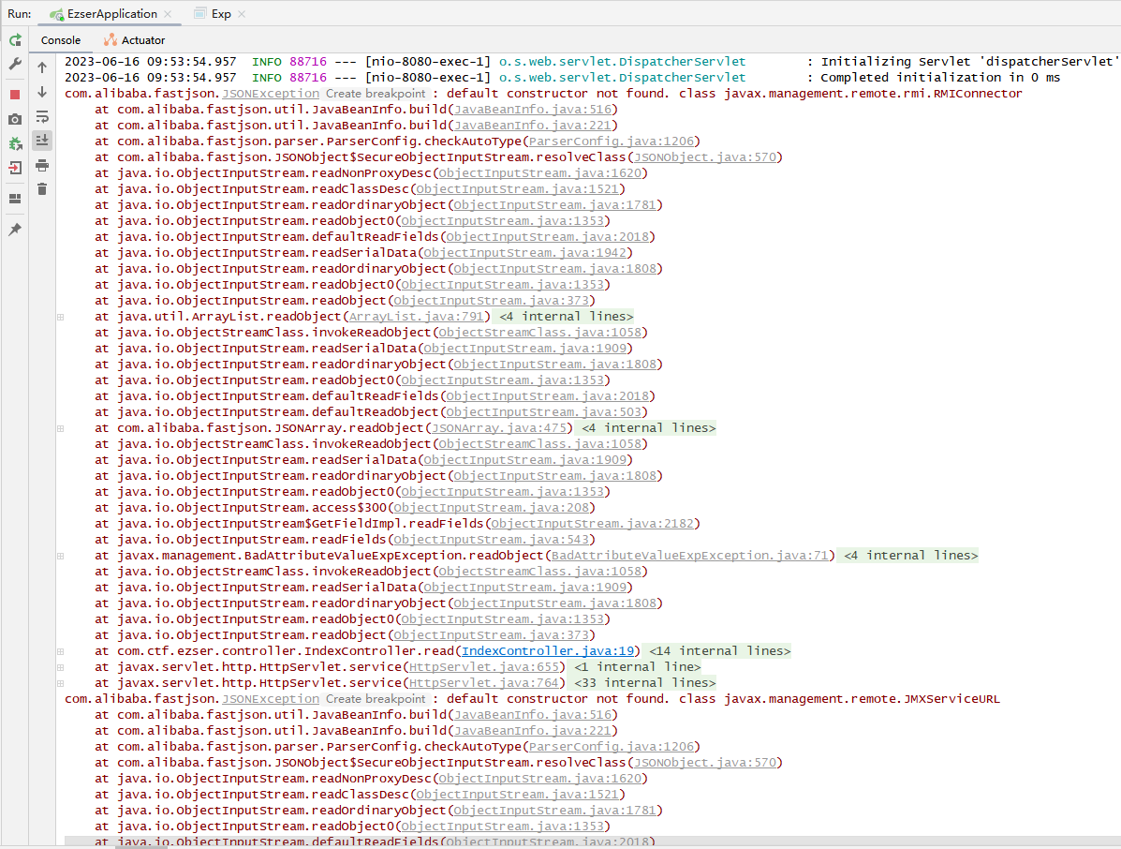This screenshot has height=849, width=1121.
Task: Expand the <33 internal lines> folded section
Action: coord(643,683)
